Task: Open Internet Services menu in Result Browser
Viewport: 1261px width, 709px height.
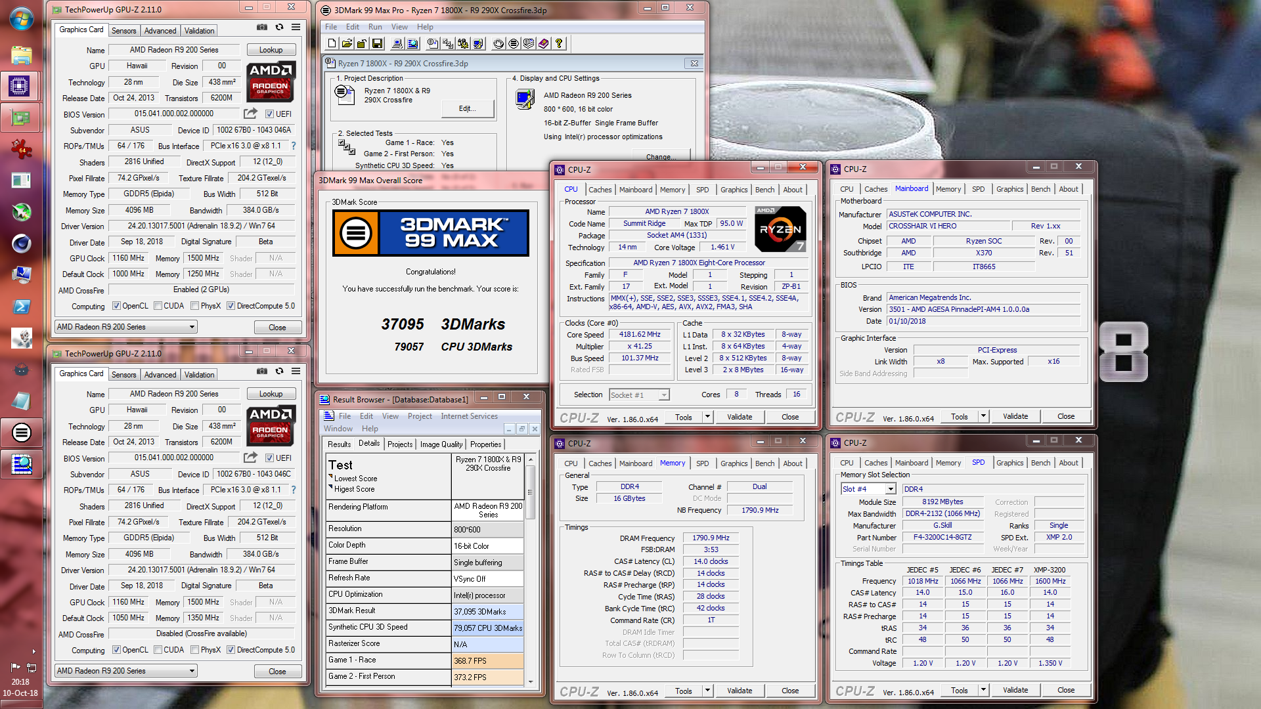Action: pos(469,416)
